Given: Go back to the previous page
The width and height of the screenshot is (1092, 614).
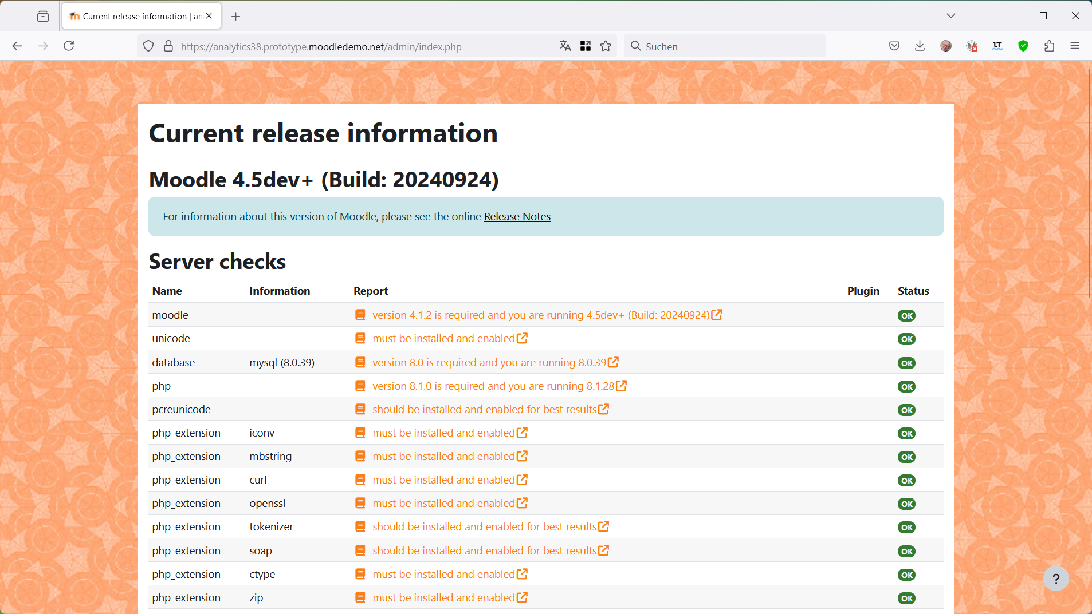Looking at the screenshot, I should [17, 46].
